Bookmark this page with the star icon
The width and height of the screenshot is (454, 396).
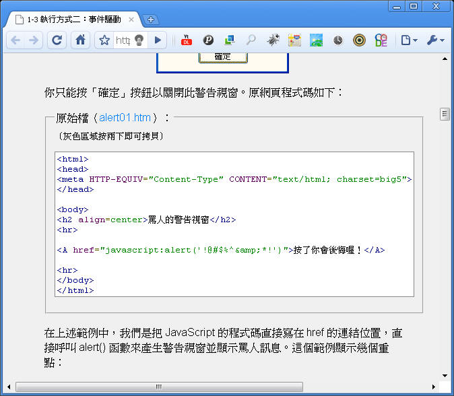click(104, 40)
